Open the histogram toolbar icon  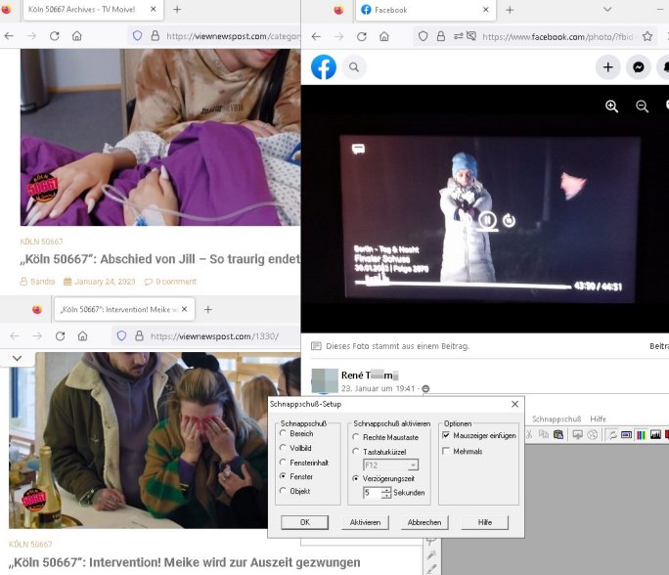pyautogui.click(x=655, y=434)
